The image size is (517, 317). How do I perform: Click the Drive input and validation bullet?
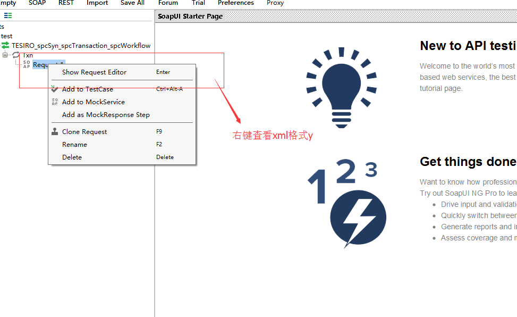coord(479,204)
